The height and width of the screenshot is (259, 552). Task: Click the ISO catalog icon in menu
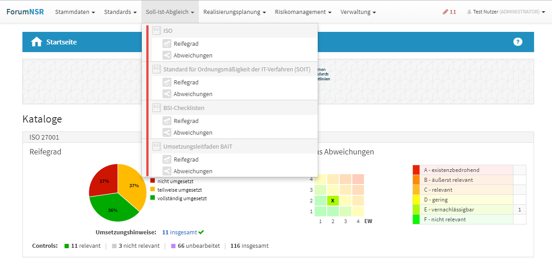(x=156, y=31)
